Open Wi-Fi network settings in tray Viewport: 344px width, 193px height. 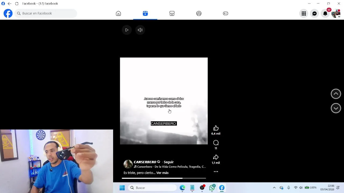point(296,188)
